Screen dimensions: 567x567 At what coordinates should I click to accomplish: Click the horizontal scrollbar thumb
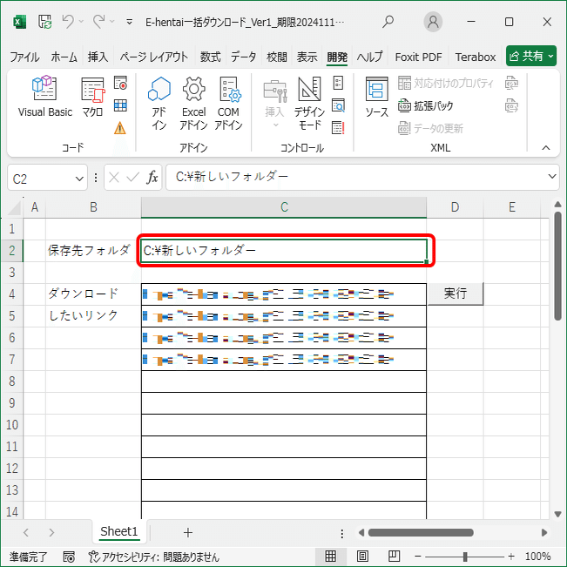[x=421, y=532]
